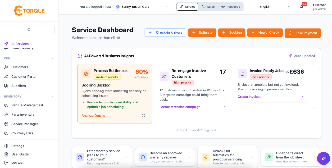Click the Torque logo
The width and height of the screenshot is (332, 168).
coord(29,11)
